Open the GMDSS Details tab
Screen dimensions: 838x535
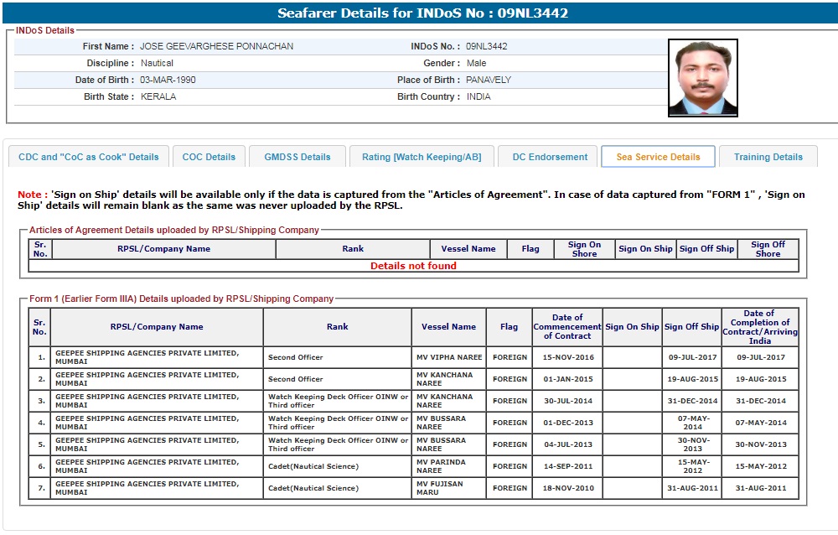[x=297, y=157]
